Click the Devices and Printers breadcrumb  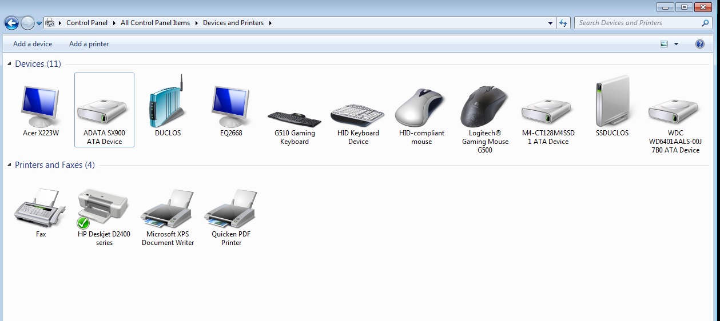click(233, 23)
